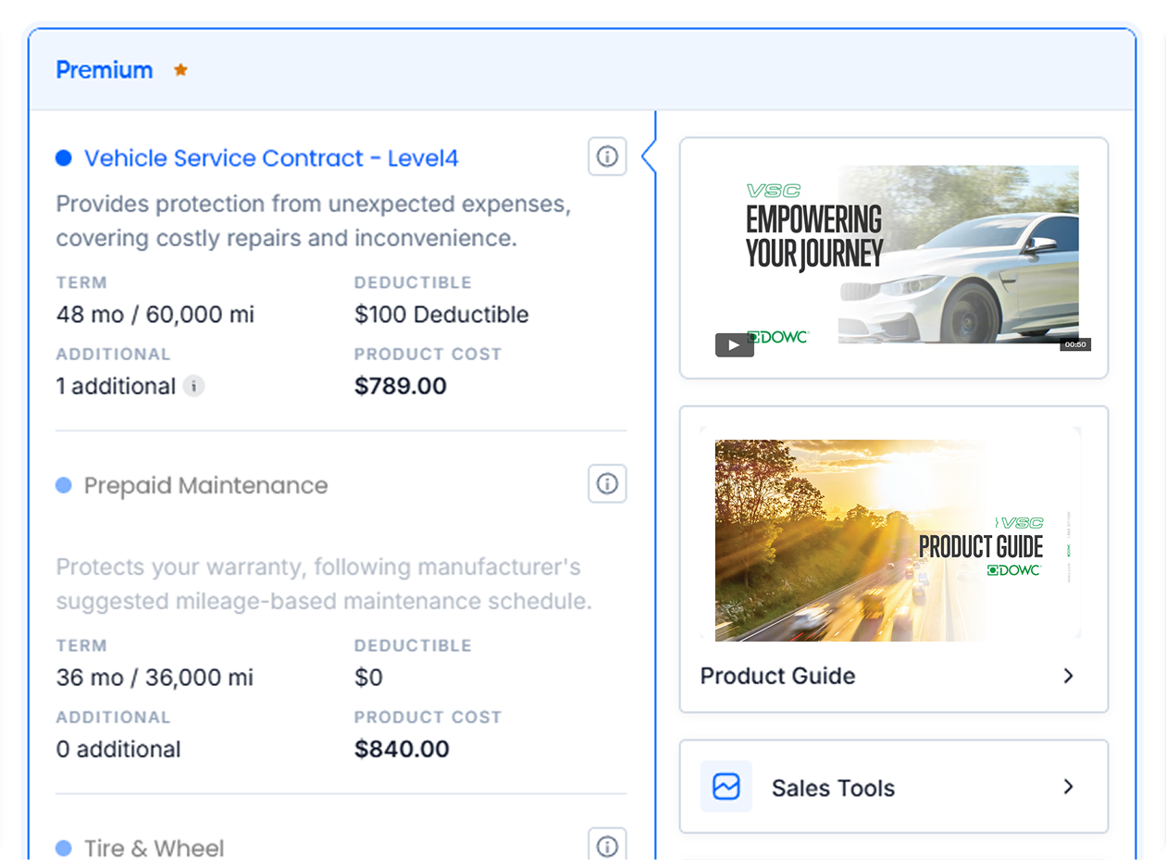Click the Sales Tools label
Image resolution: width=1166 pixels, height=860 pixels.
click(833, 788)
